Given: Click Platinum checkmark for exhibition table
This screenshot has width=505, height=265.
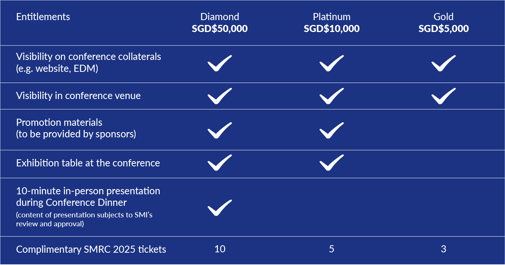Looking at the screenshot, I should (x=331, y=163).
